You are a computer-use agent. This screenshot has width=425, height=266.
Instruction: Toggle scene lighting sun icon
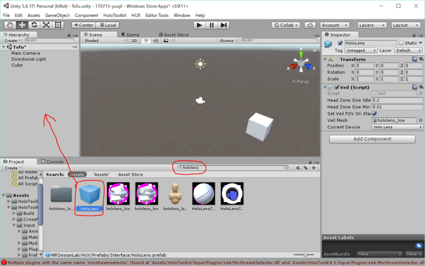pos(146,41)
